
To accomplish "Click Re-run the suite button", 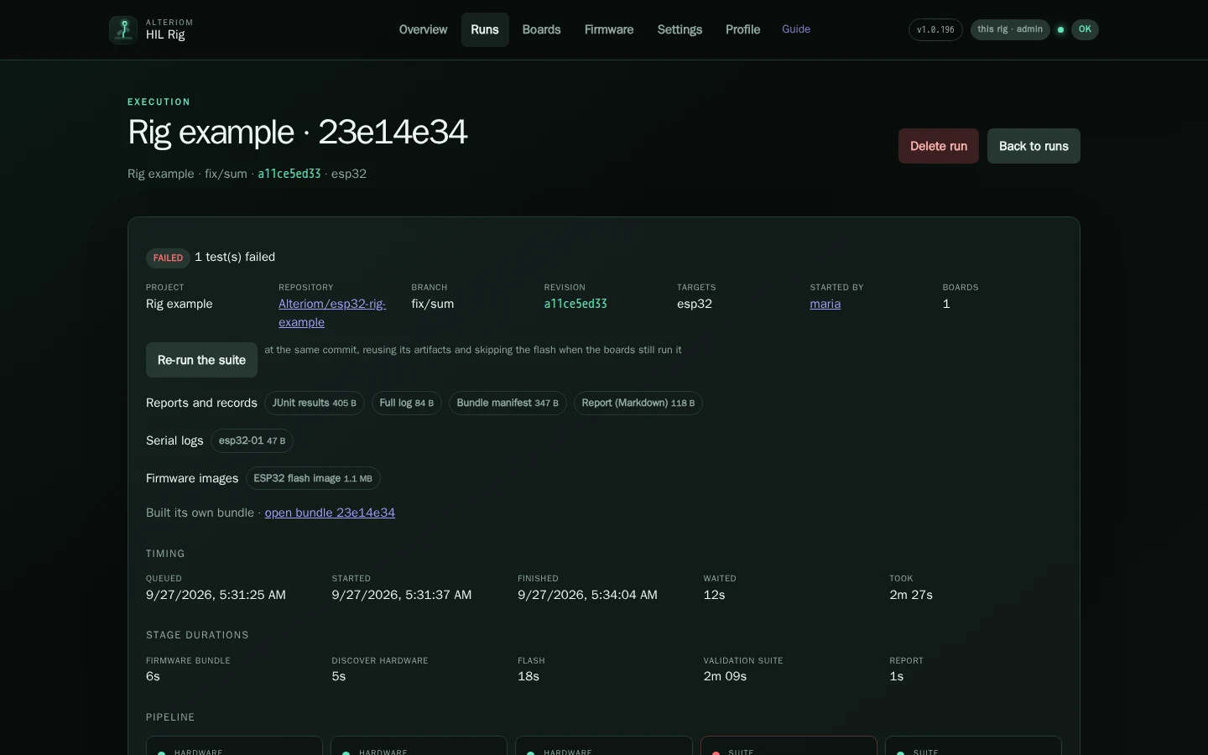I will point(201,360).
